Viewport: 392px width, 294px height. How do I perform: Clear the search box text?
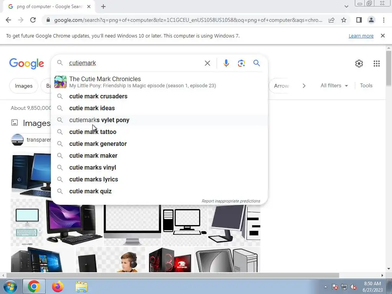[207, 63]
